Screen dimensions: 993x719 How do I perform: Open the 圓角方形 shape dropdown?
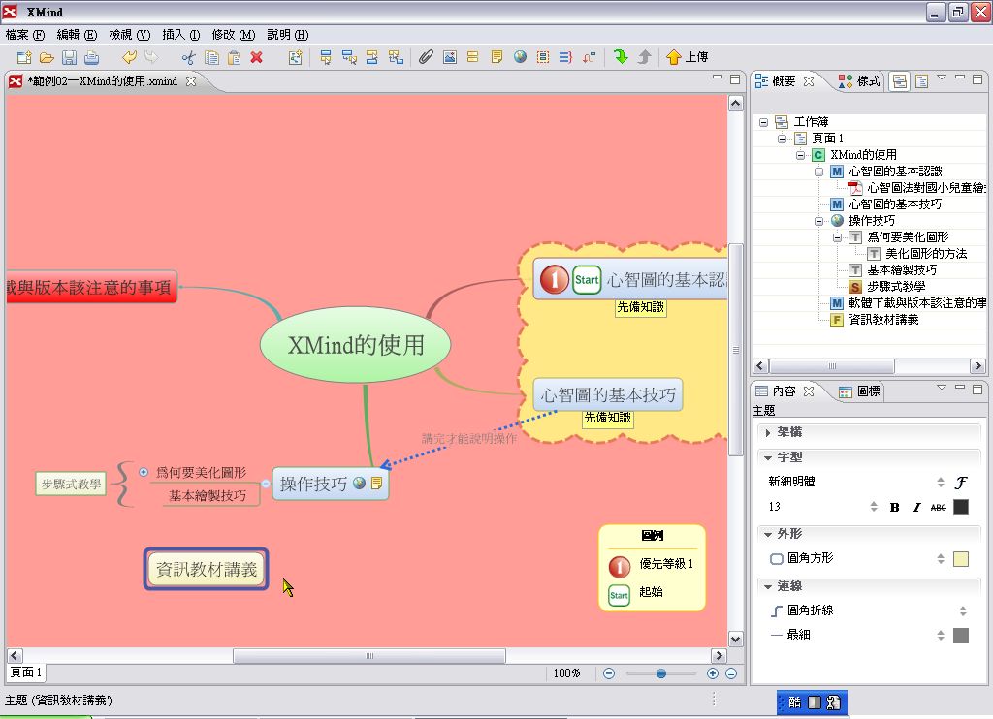pos(941,559)
